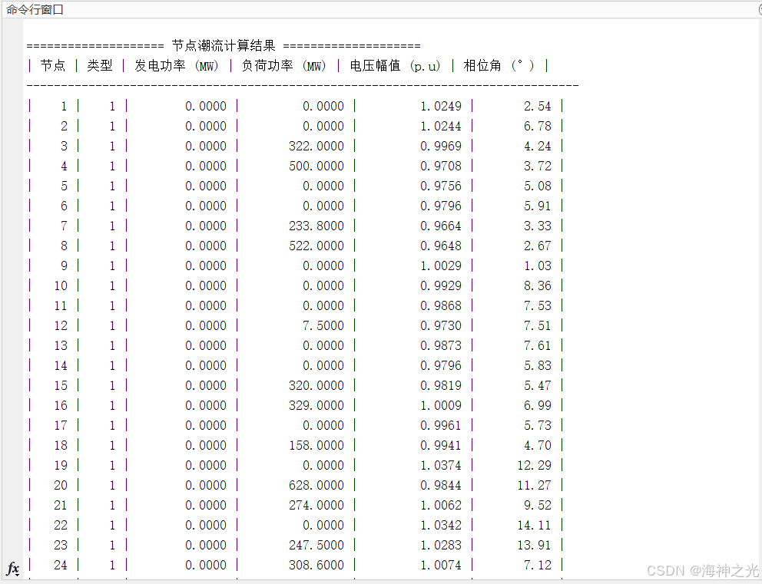
Task: Click voltage magnitude 0.9756
Action: (x=441, y=186)
